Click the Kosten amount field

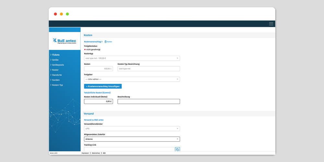[x=98, y=69]
